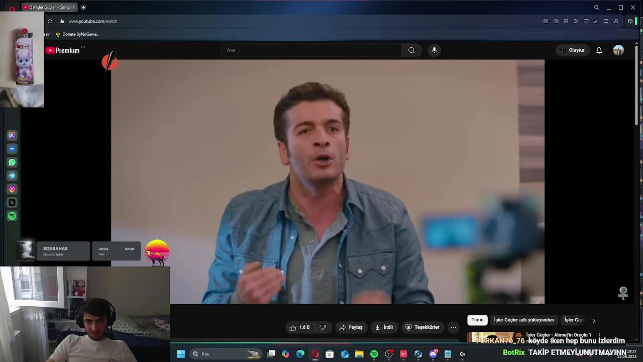Click SONBAHAR song album art

pos(26,250)
